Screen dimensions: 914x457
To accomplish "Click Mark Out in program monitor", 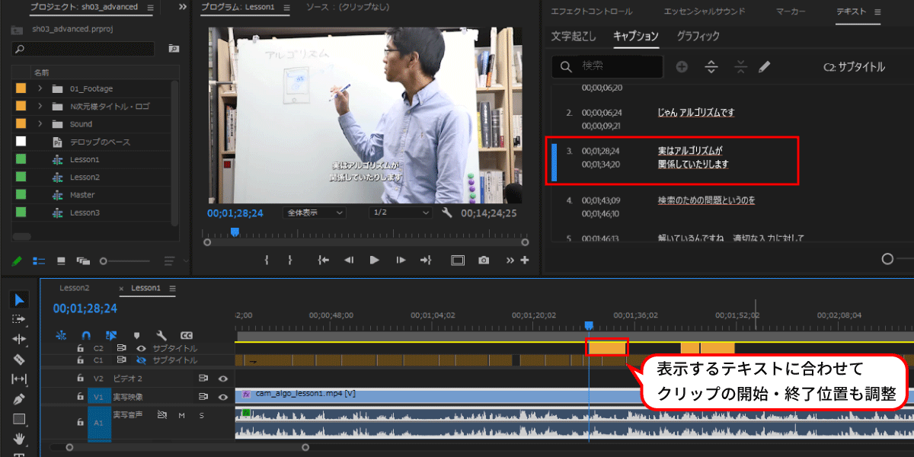I will (x=290, y=260).
